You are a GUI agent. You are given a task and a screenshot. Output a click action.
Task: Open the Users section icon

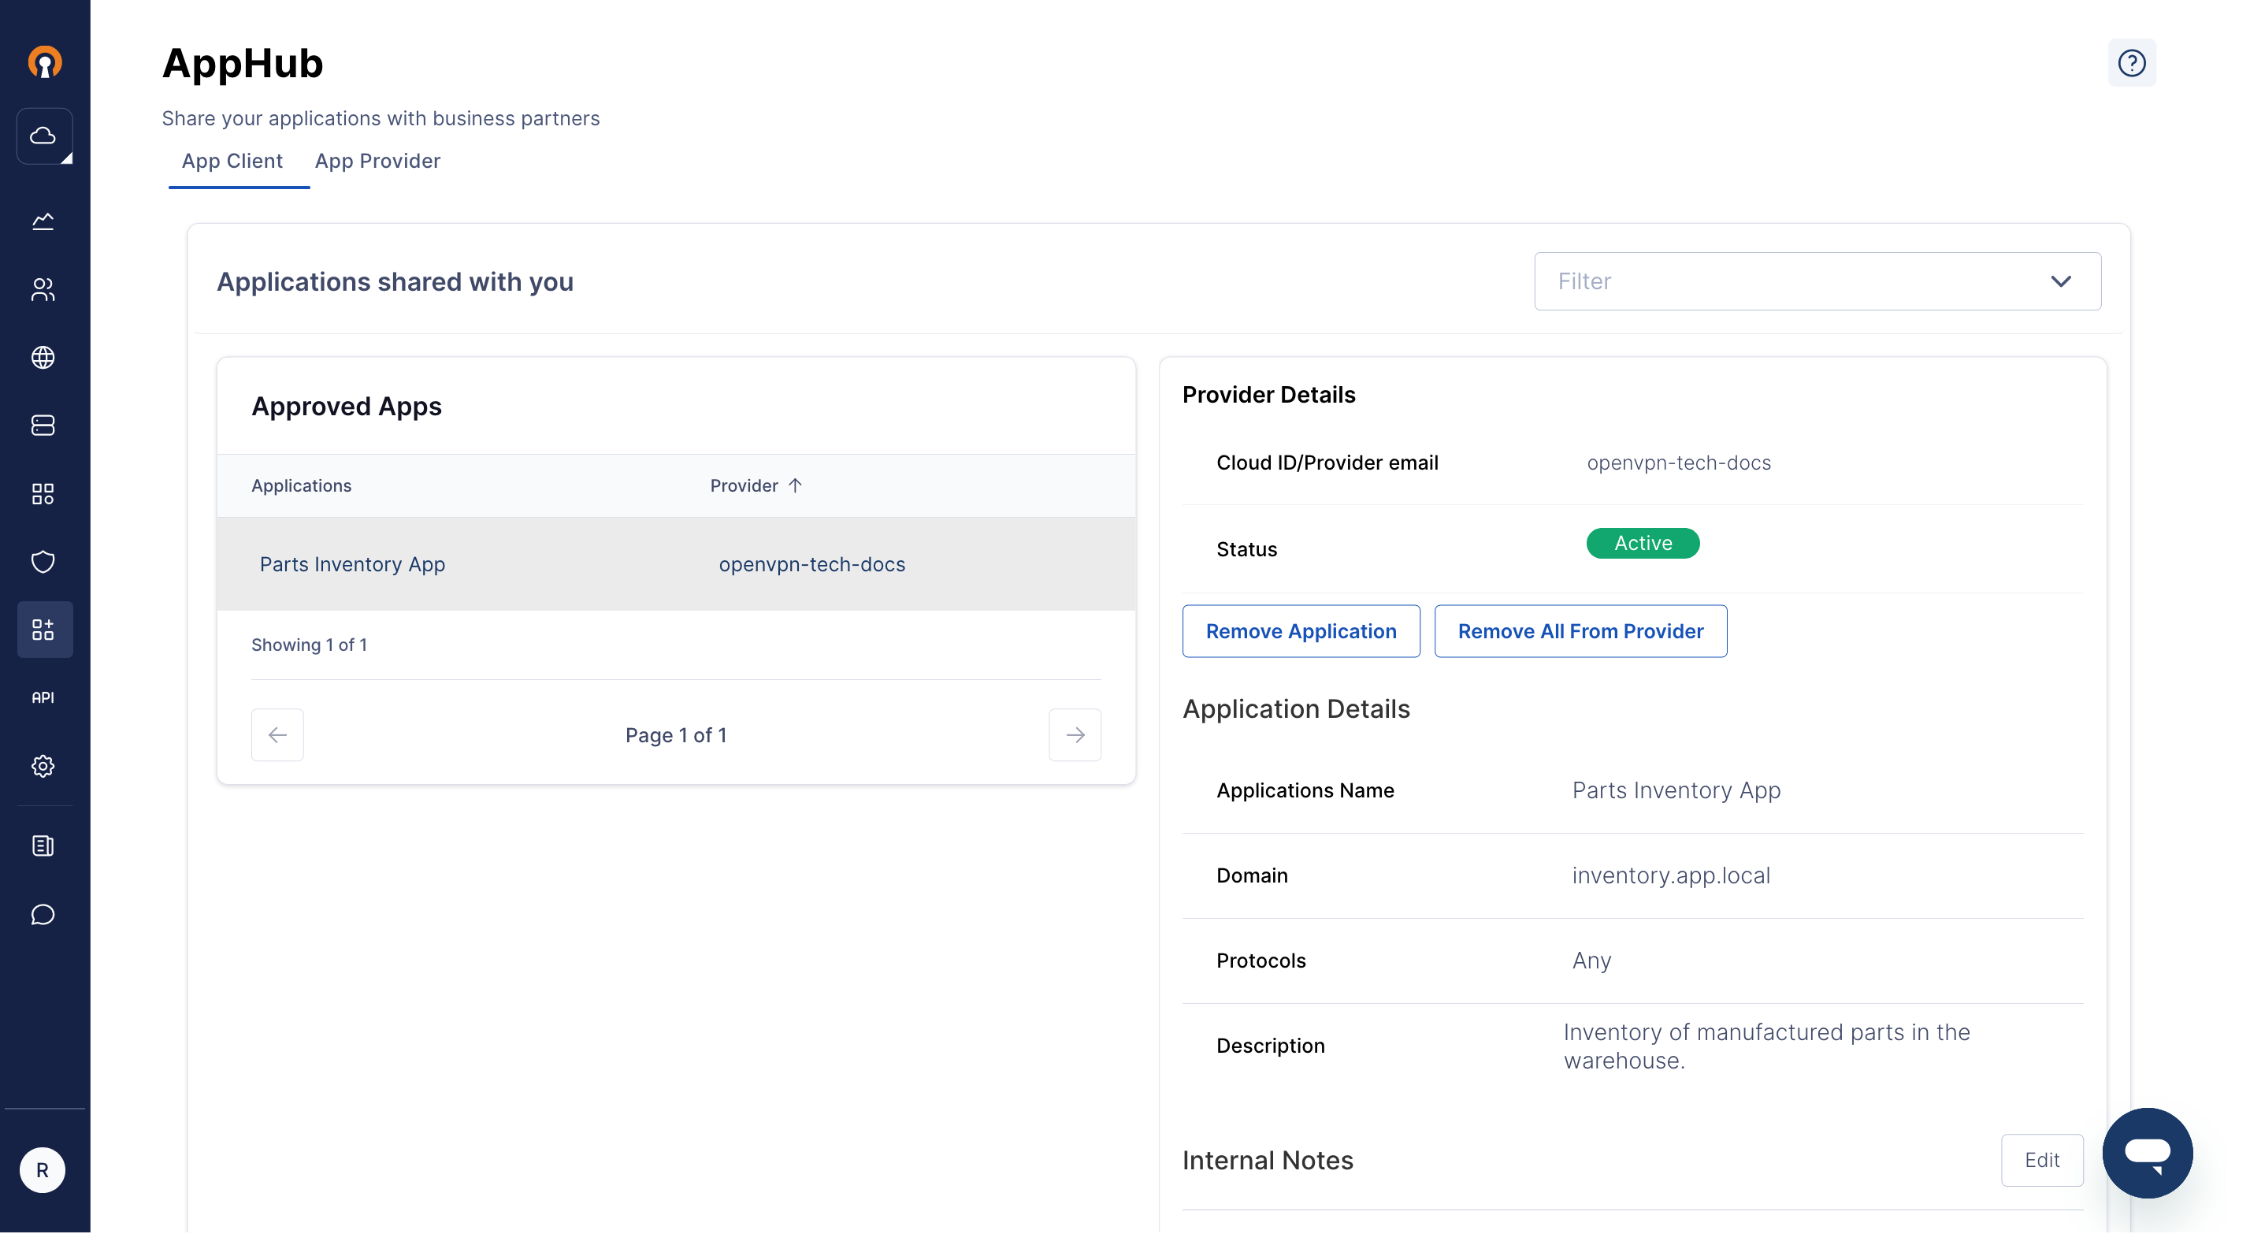[x=43, y=290]
